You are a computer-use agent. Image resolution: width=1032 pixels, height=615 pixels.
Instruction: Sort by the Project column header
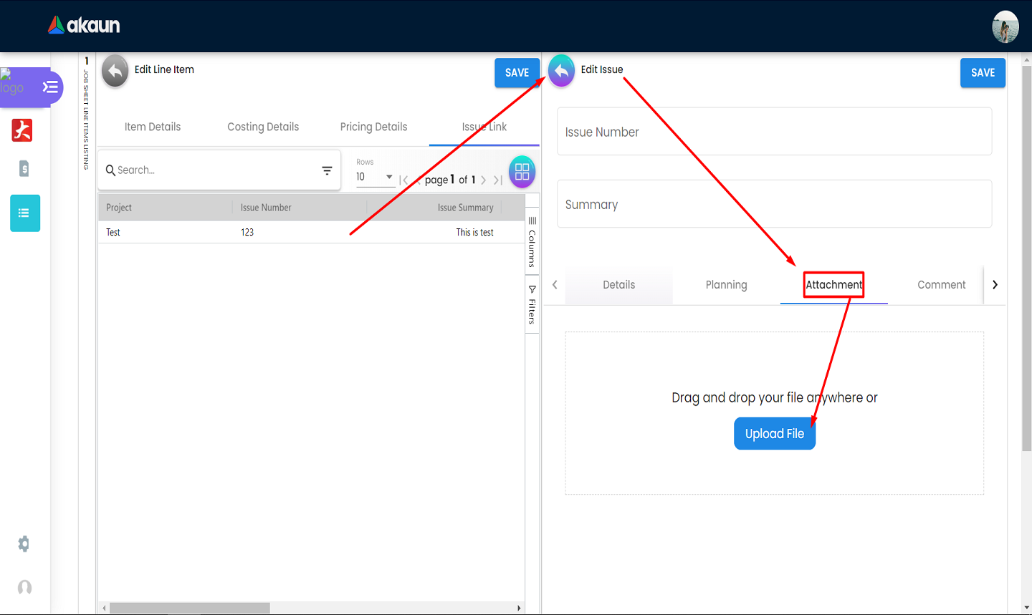click(119, 208)
